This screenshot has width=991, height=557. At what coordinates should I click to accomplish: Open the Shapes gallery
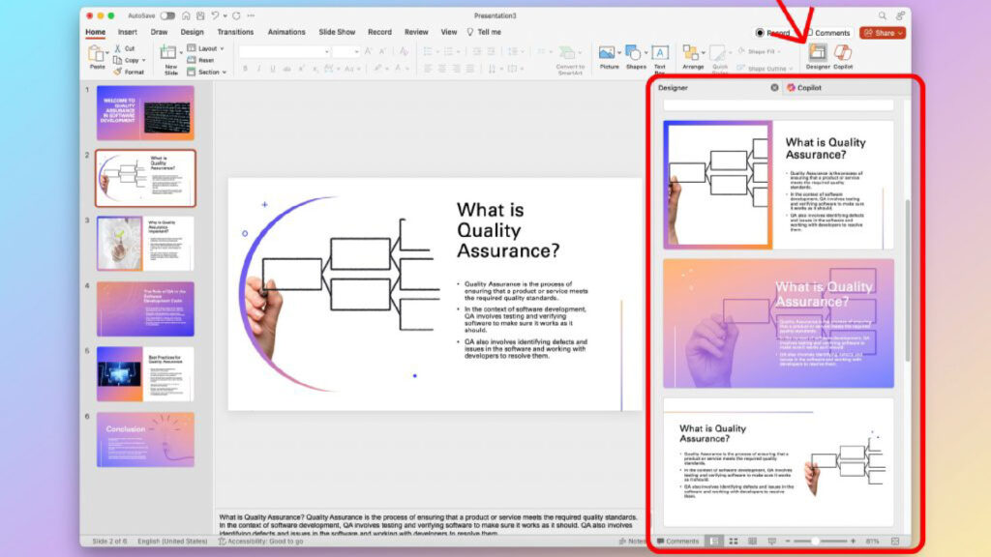(x=635, y=57)
